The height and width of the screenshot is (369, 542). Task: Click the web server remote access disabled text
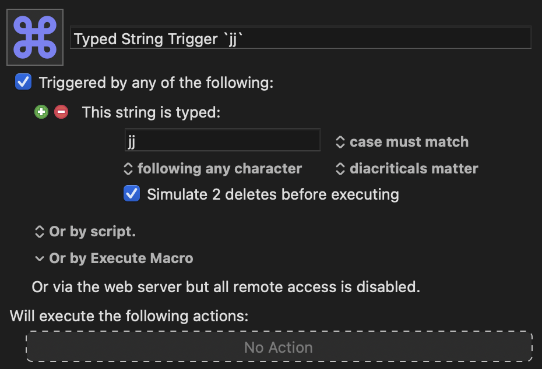tap(226, 287)
